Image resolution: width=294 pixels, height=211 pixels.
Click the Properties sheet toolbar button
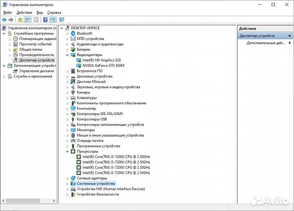(x=36, y=20)
